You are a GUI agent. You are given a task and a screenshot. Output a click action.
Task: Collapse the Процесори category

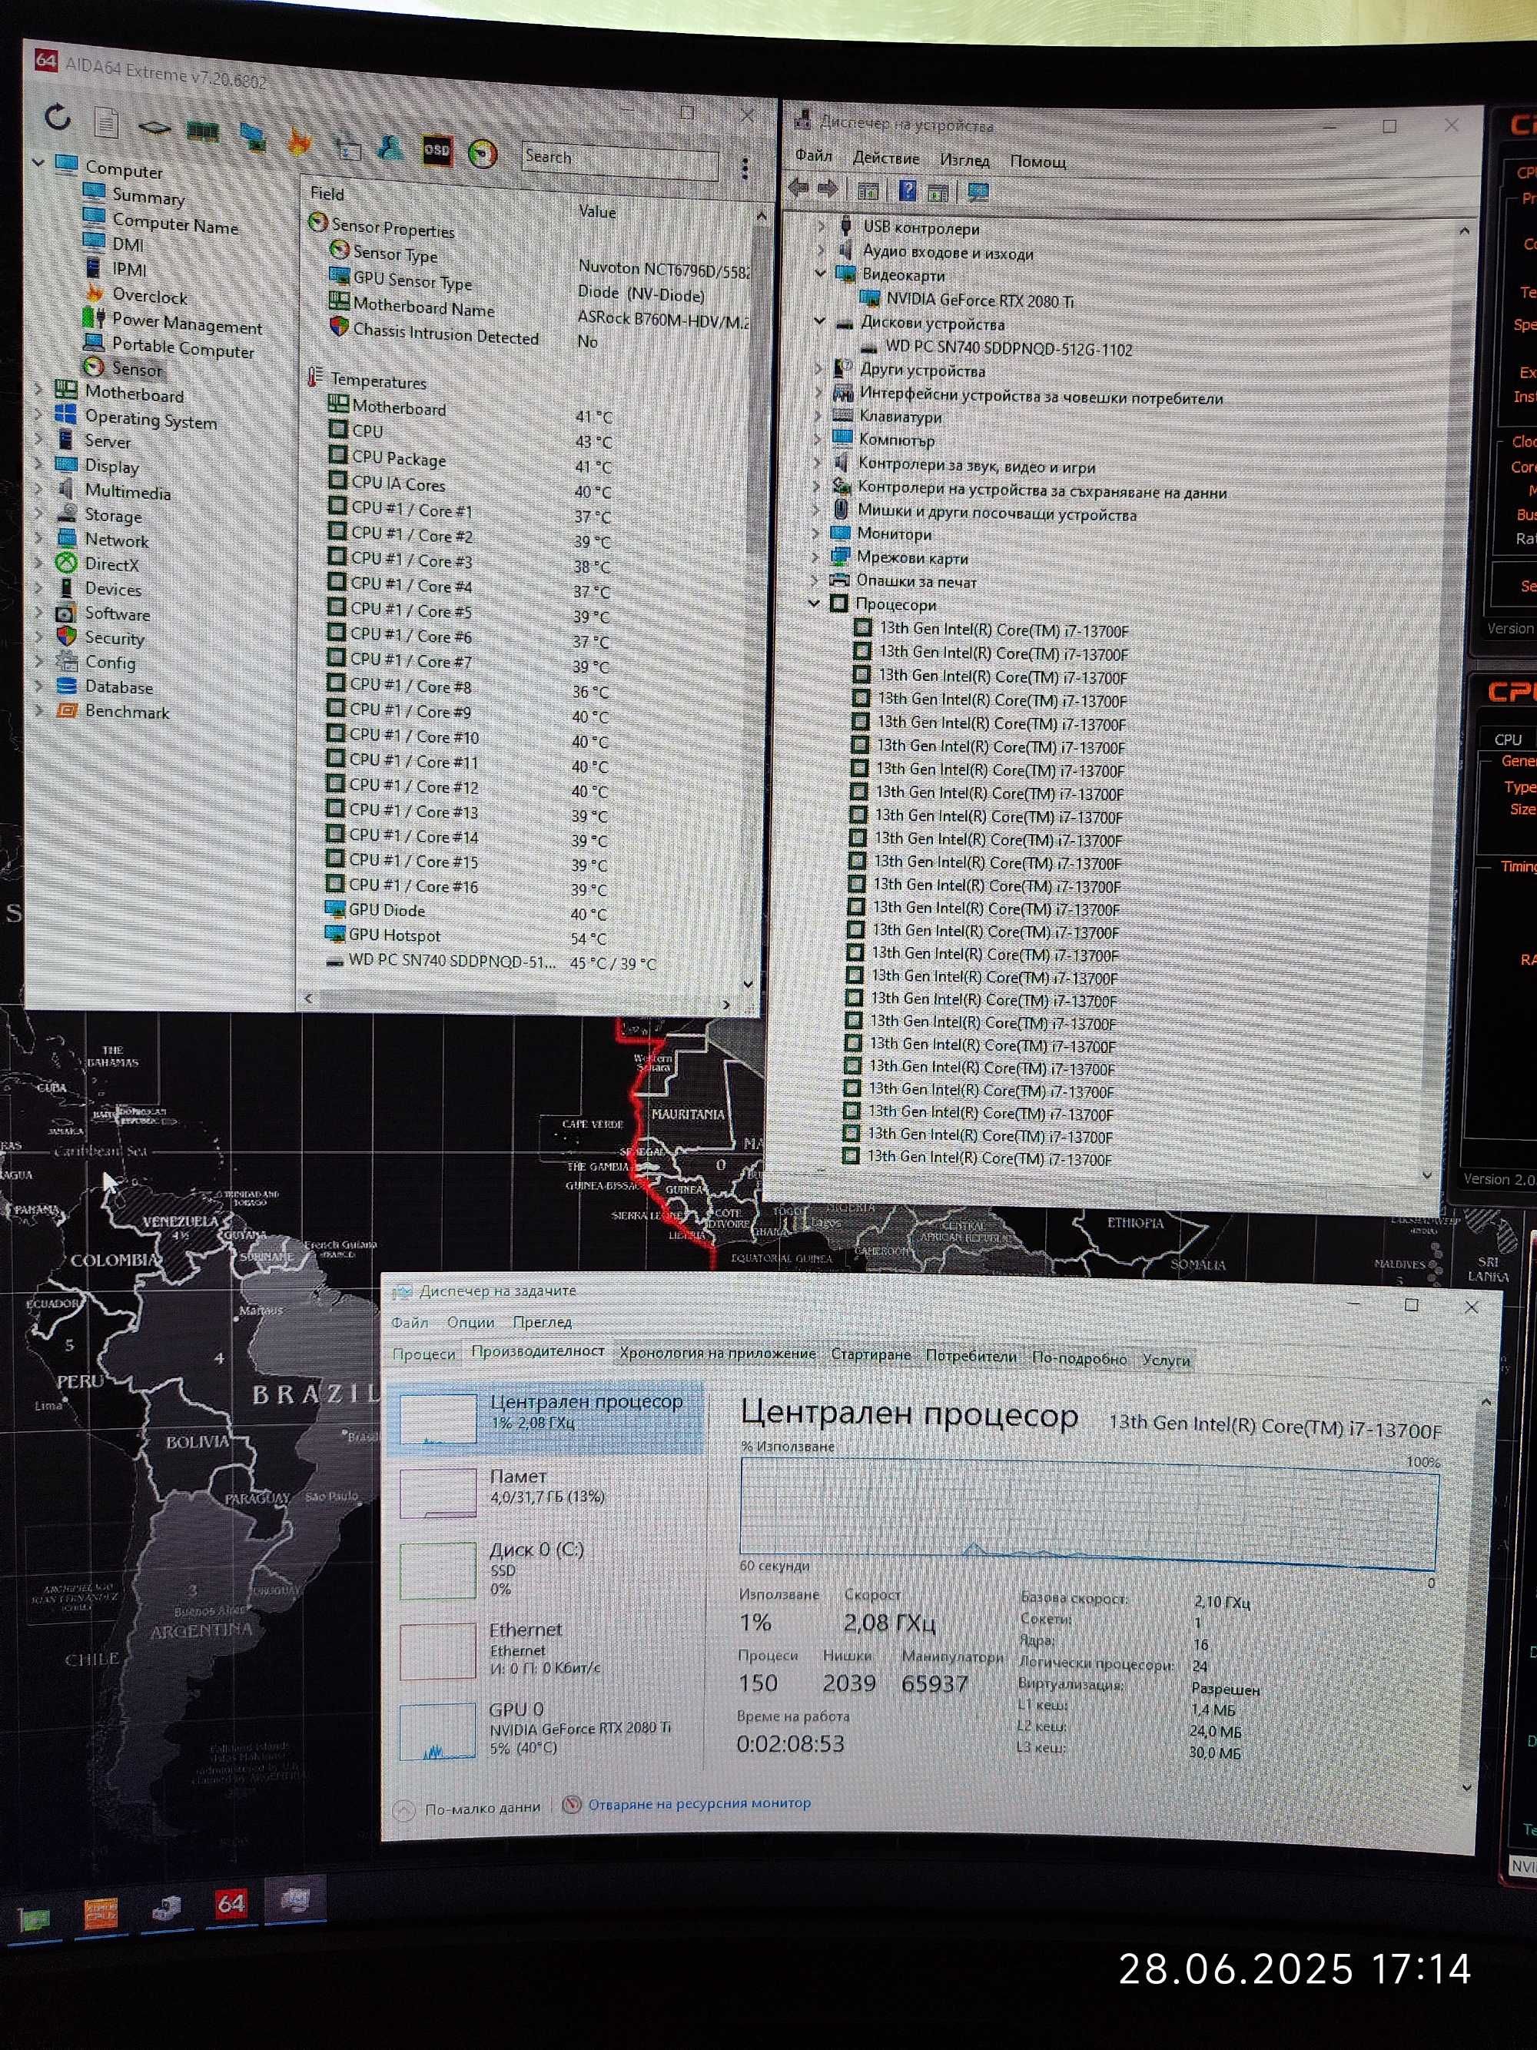pyautogui.click(x=813, y=603)
